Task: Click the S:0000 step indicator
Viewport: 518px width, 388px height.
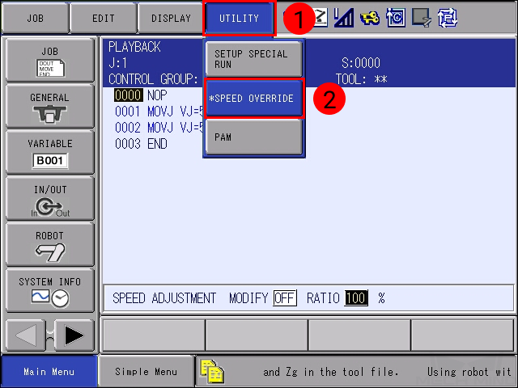Action: [x=361, y=63]
